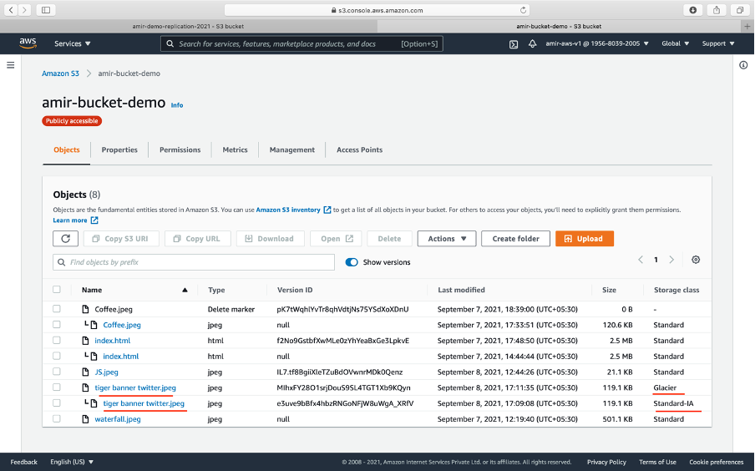Click the Create folder button
This screenshot has width=755, height=471.
pos(515,239)
